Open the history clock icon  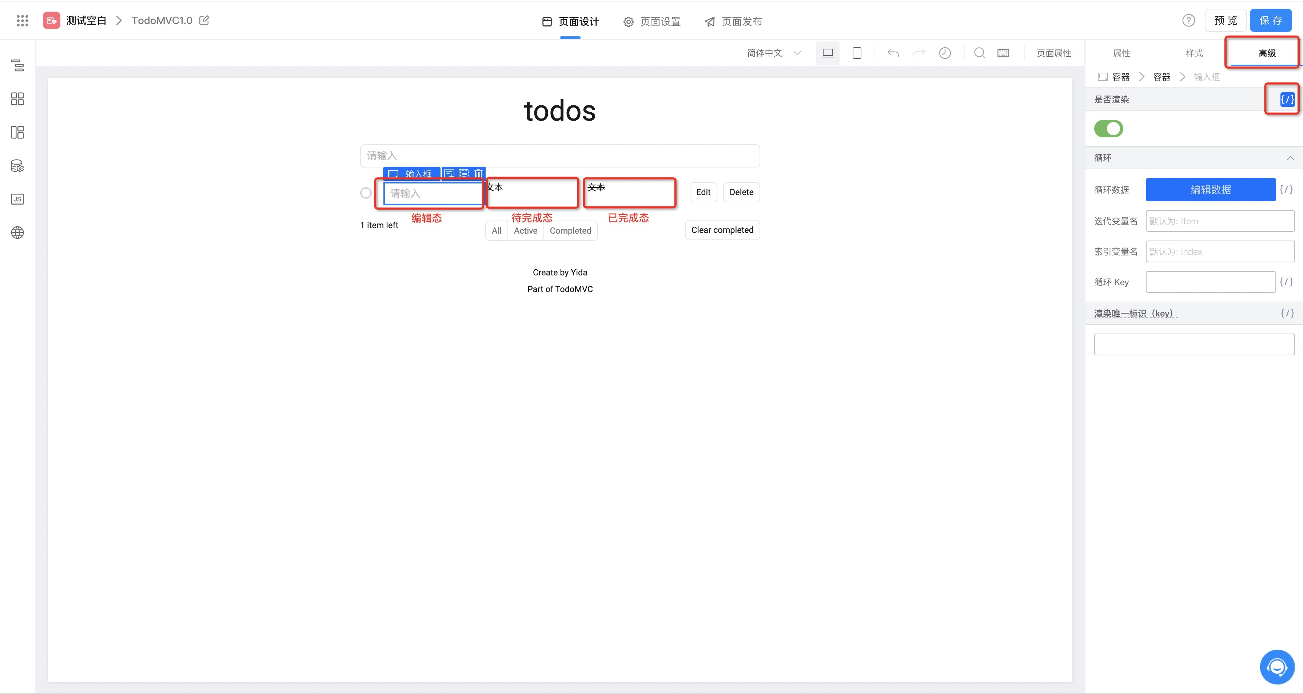[944, 53]
